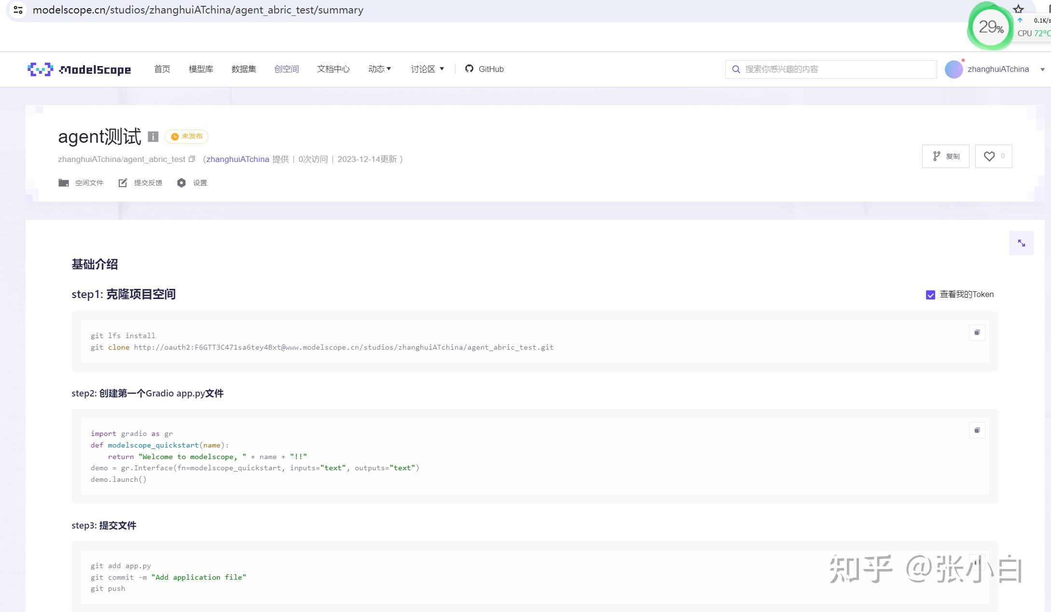Viewport: 1051px width, 612px height.
Task: Bookmark page with the star icon
Action: (1018, 9)
